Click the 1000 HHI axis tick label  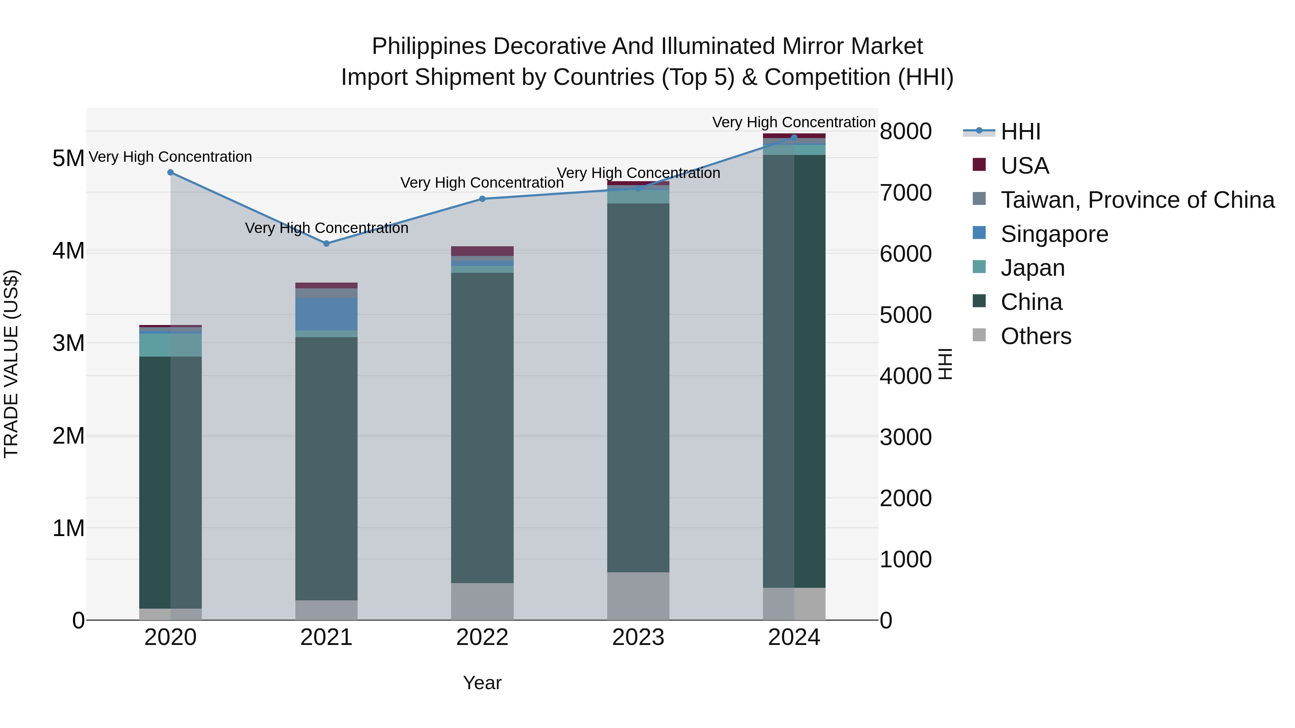pos(906,559)
